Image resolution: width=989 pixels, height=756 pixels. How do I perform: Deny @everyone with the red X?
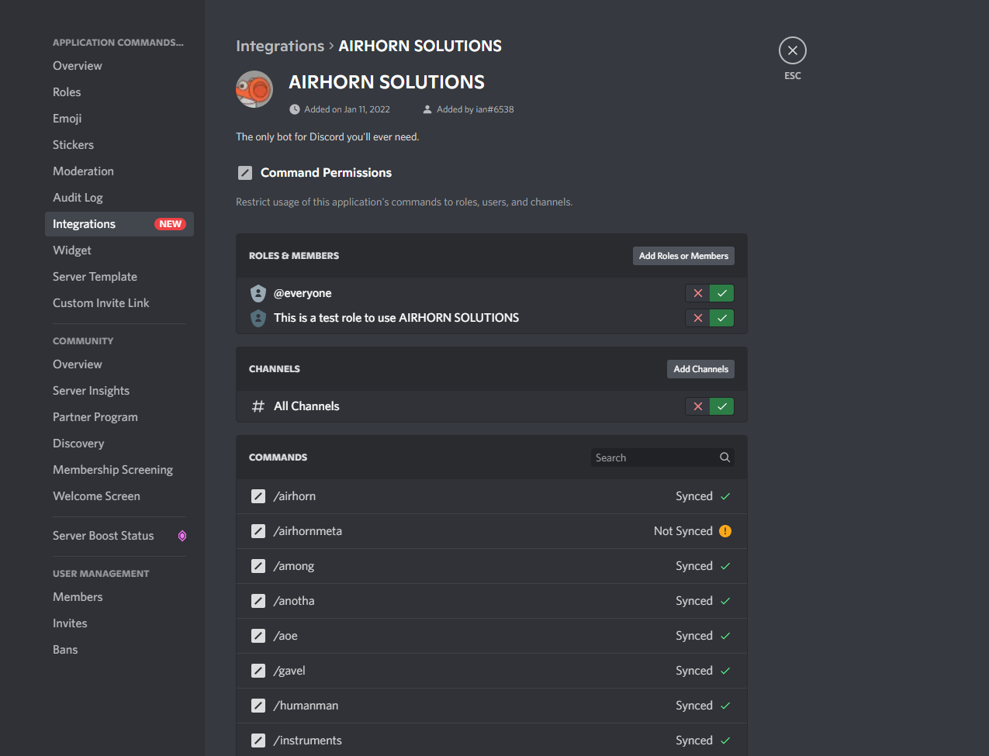(x=697, y=293)
